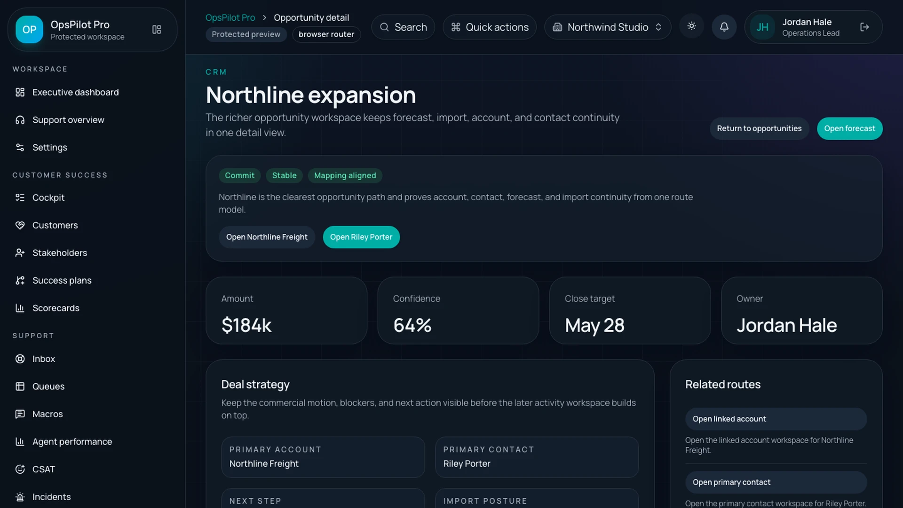
Task: Open Quick actions
Action: click(x=490, y=27)
